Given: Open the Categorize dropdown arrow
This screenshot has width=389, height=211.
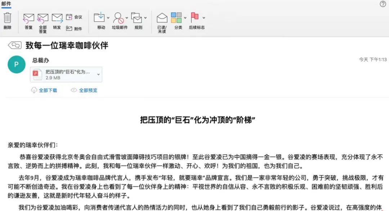Looking at the screenshot, I should click(185, 18).
